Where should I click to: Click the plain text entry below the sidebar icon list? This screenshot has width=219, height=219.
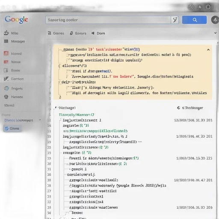(x=9, y=105)
